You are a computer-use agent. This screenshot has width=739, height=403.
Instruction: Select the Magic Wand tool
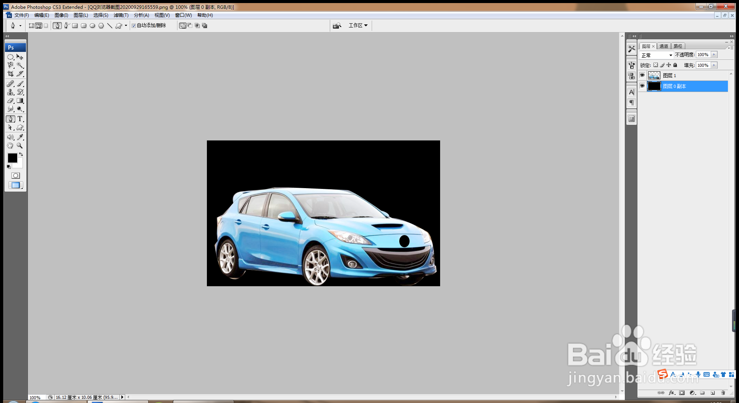coord(20,65)
